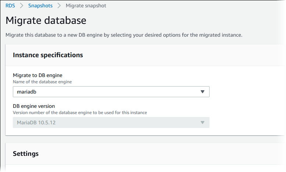This screenshot has width=286, height=172.
Task: Click the MariaDB 10.5.12 version text
Action: point(36,122)
